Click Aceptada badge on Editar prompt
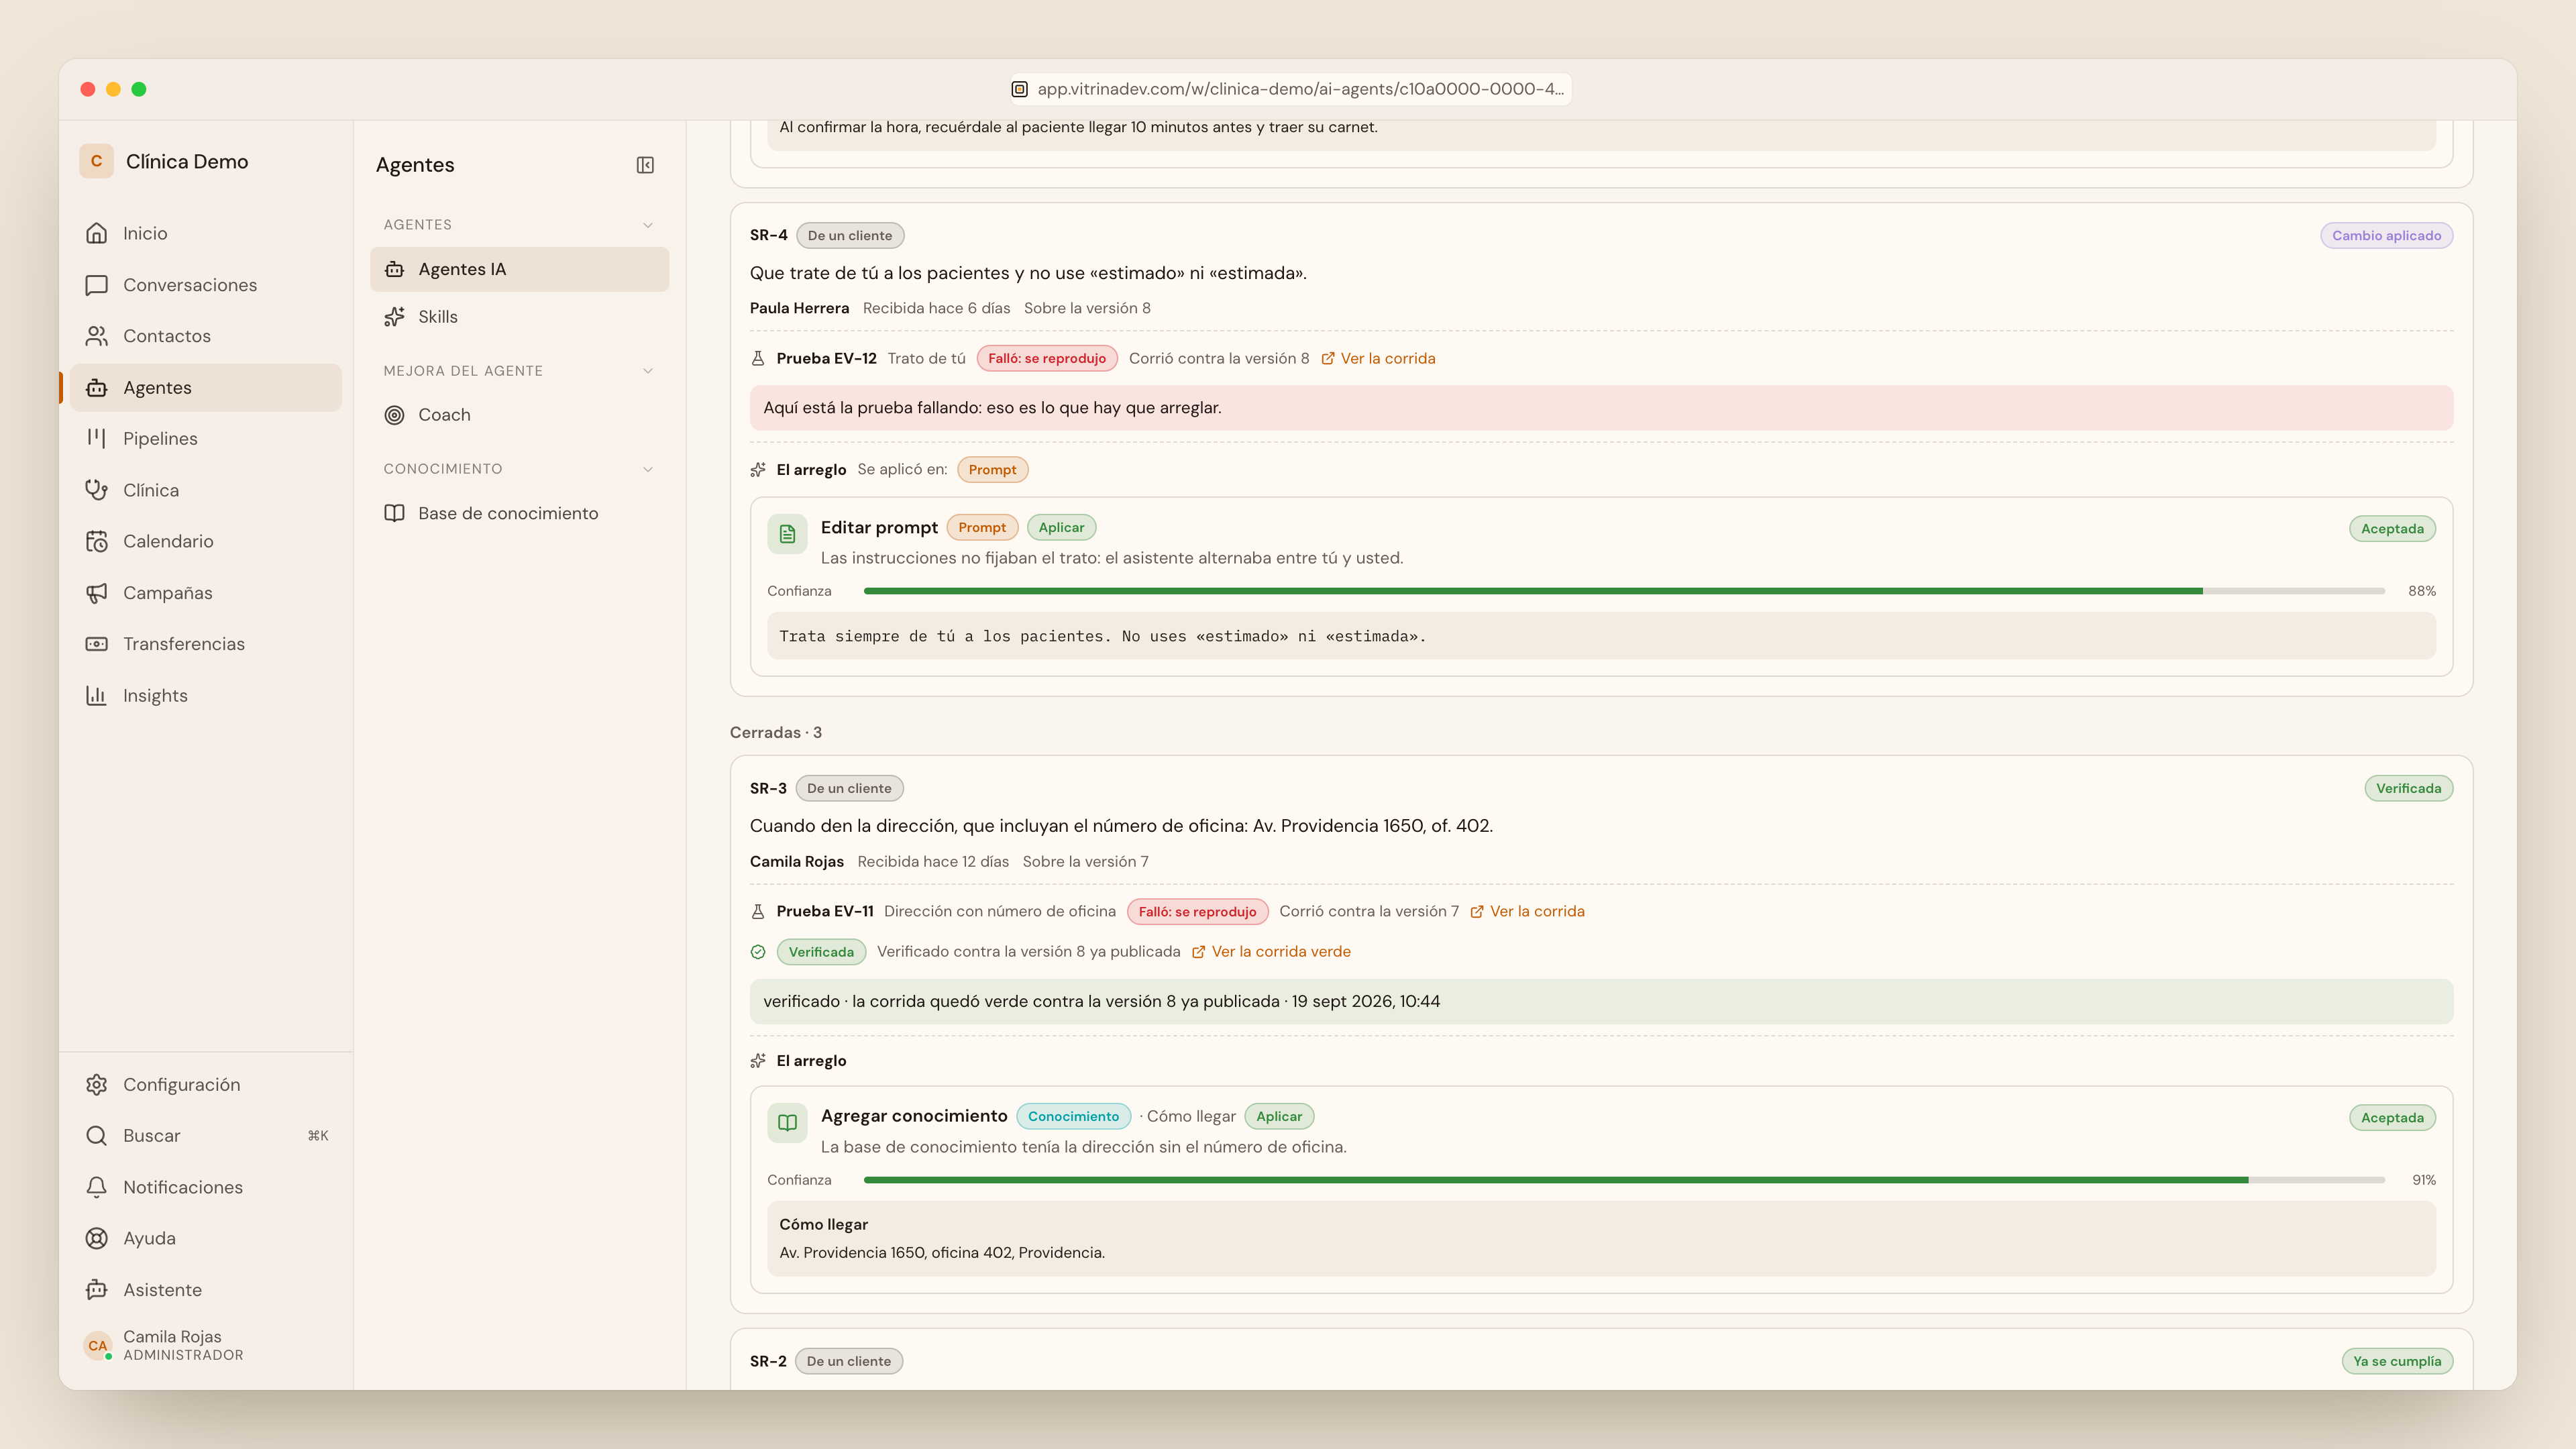 pyautogui.click(x=2392, y=528)
